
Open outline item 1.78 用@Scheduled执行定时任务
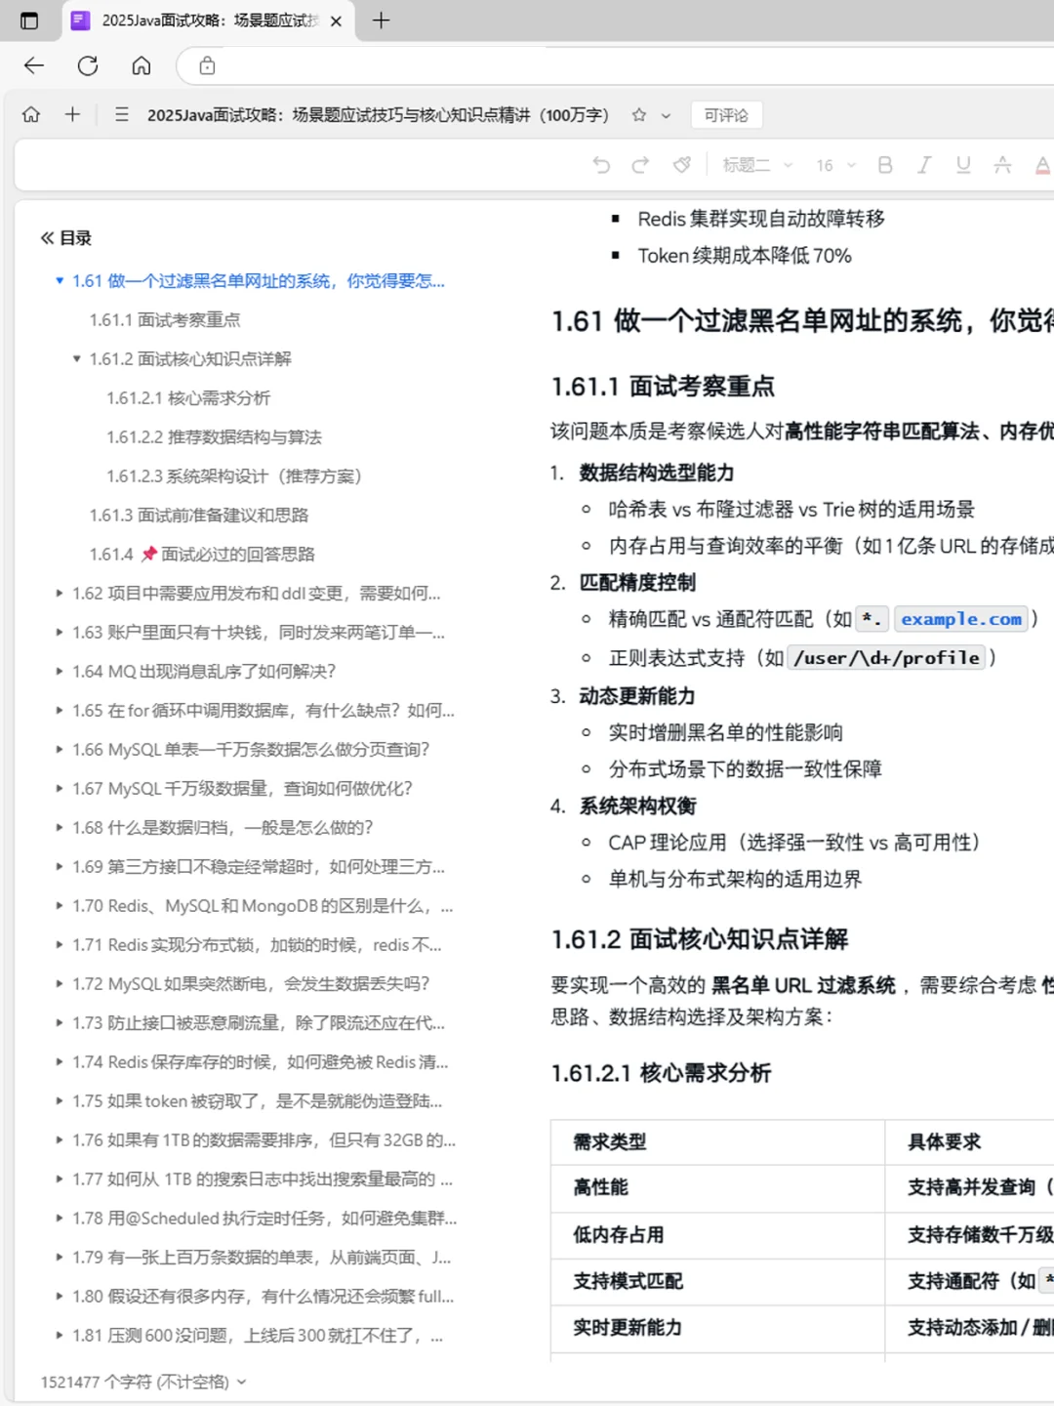tap(263, 1219)
